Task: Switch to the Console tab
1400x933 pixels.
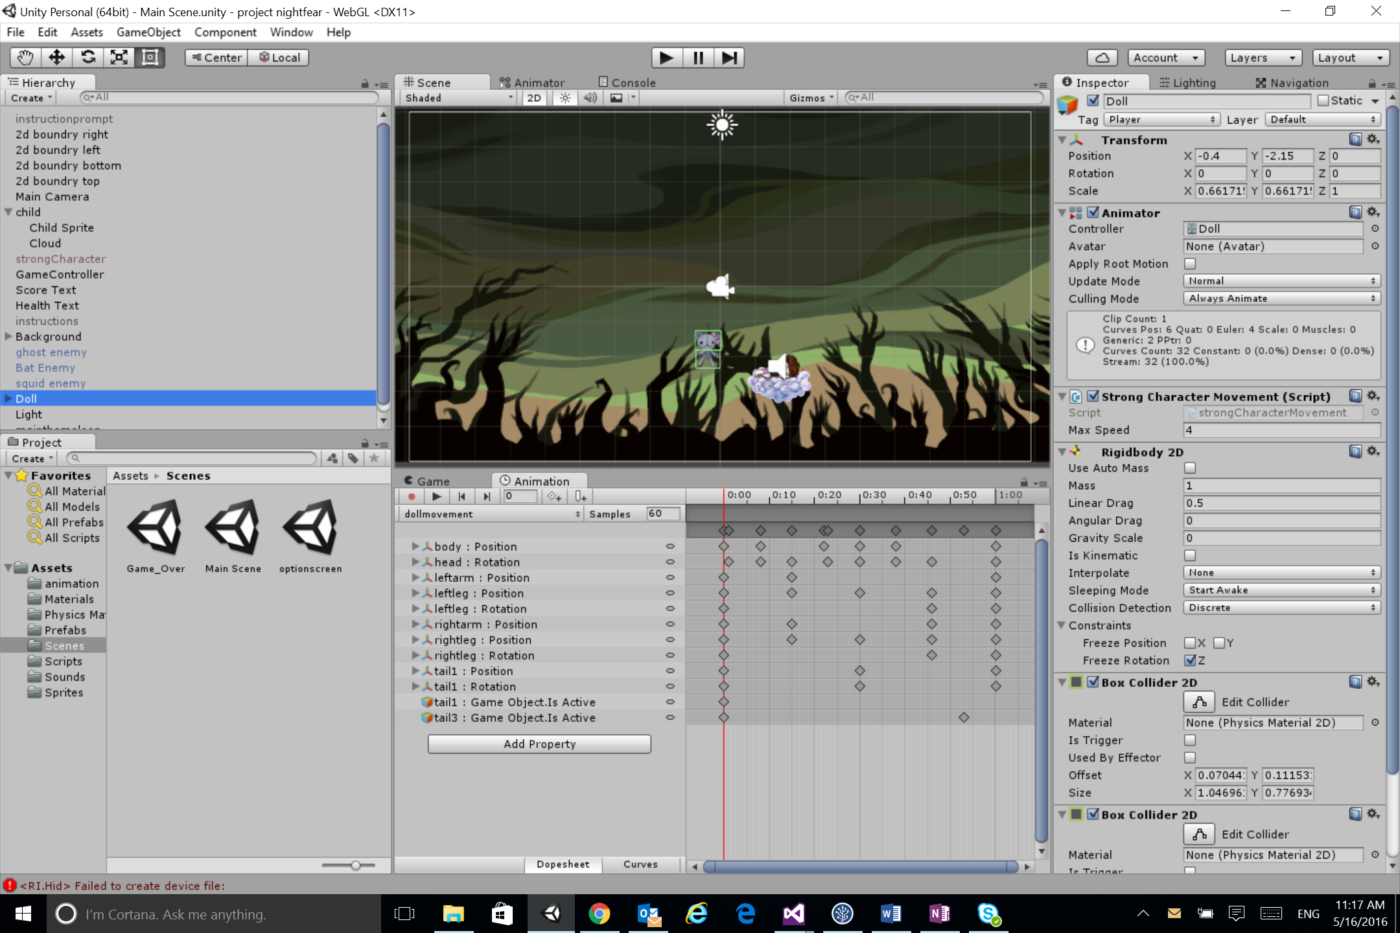Action: [x=627, y=82]
